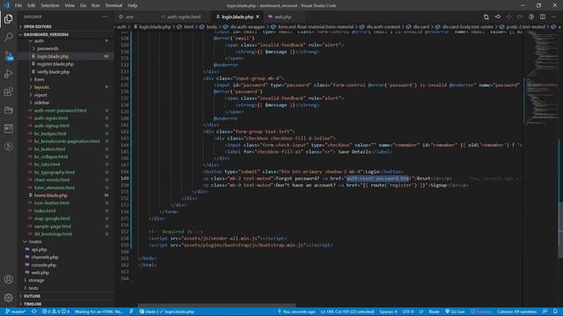Open bc_badges.html in explorer
Screen dimensions: 563x316
pyautogui.click(x=50, y=133)
